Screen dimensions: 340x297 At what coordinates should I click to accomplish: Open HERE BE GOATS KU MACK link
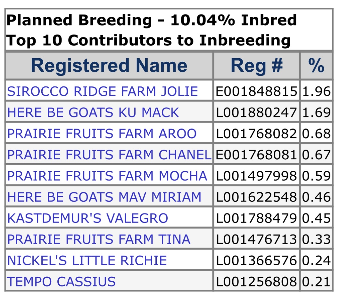tap(93, 113)
